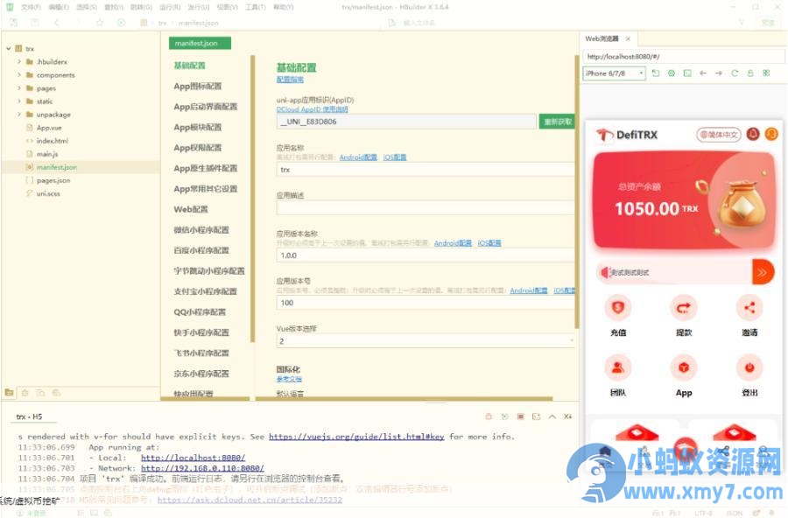
Task: Click the new file icon in toolbar
Action: coord(13,23)
